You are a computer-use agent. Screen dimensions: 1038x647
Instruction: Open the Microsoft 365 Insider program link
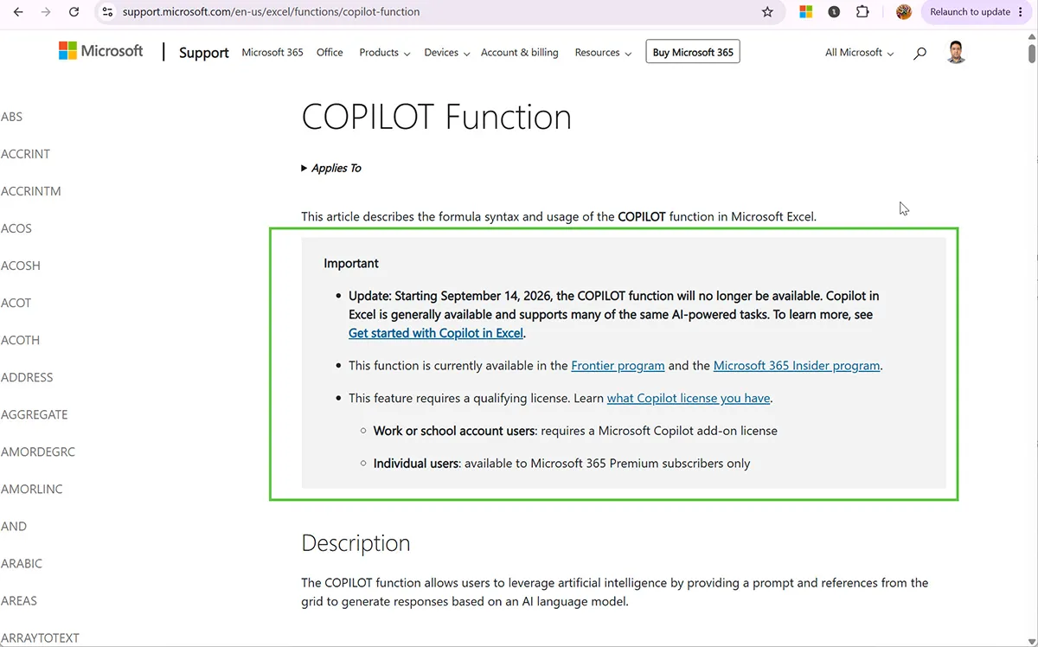[x=797, y=366]
